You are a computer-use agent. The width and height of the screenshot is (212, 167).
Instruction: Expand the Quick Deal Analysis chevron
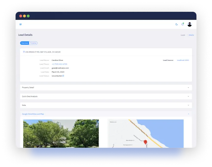(x=188, y=96)
